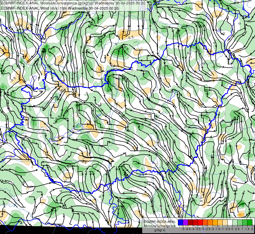Viewport: 255px width, 234px height.
Task: Click the pale peach swatch between -1 and -0.5
Action: [x=225, y=222]
